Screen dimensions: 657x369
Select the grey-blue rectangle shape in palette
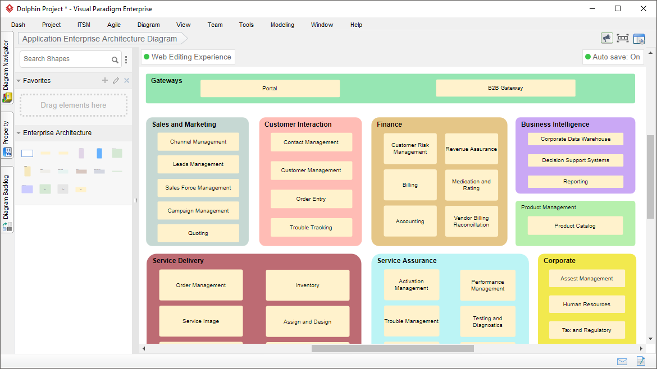(99, 171)
